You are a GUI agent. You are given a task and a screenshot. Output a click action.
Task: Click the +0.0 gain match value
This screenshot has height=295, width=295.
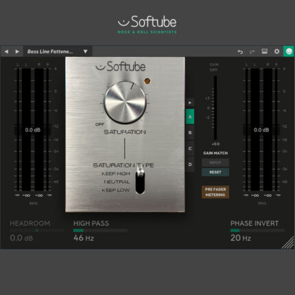pos(215,144)
